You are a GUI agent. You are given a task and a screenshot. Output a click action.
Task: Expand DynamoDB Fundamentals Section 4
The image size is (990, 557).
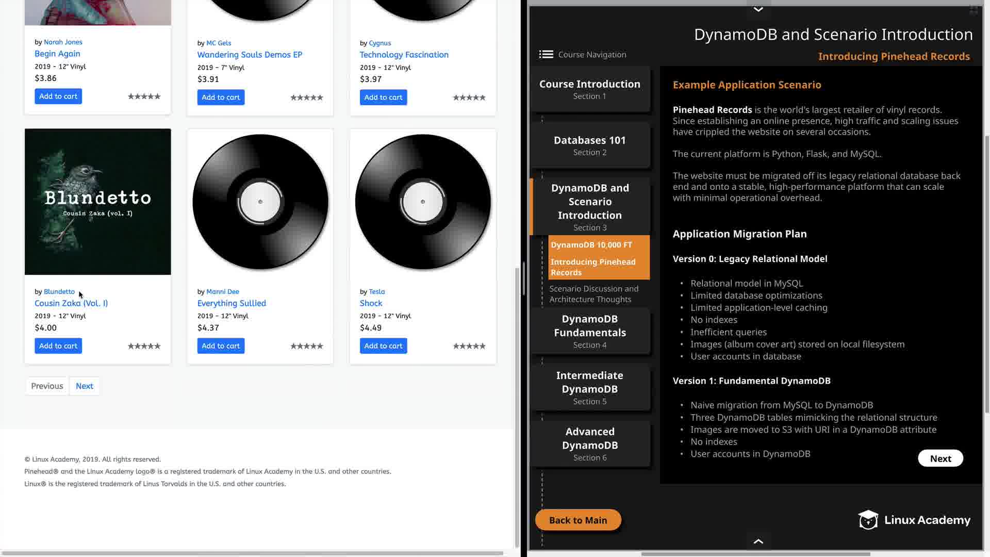590,331
